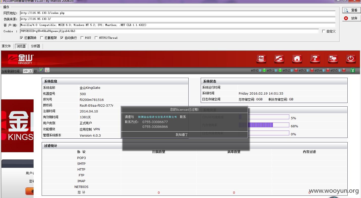Image resolution: width=361 pixels, height=198 pixels.
Task: Click the 应用控制 VPN function module value
Action: (x=90, y=129)
